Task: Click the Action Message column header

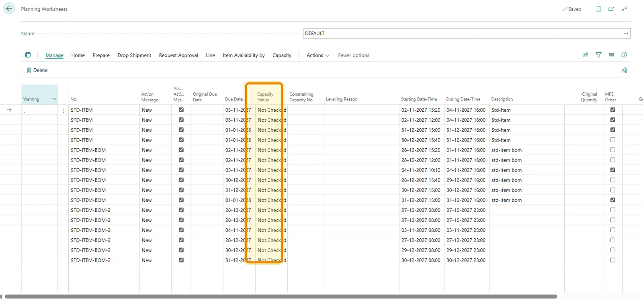Action: (x=149, y=97)
